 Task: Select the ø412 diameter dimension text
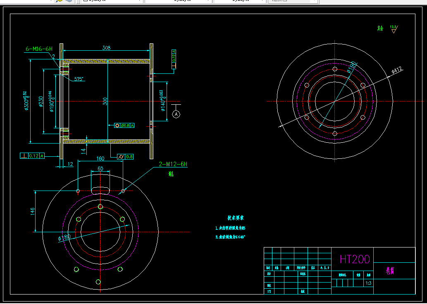[397, 70]
